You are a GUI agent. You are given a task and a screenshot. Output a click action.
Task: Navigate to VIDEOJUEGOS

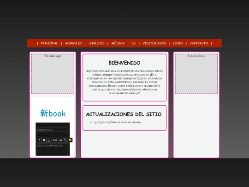[154, 43]
